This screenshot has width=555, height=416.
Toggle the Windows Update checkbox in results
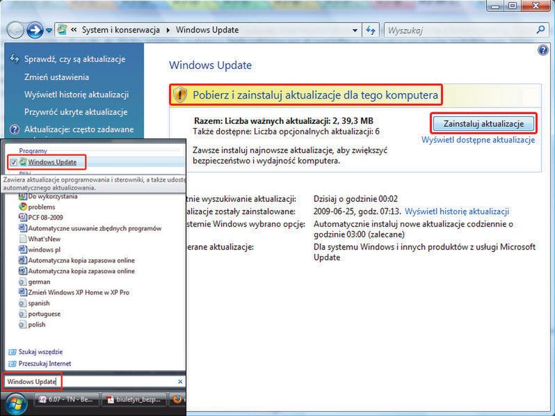(13, 163)
